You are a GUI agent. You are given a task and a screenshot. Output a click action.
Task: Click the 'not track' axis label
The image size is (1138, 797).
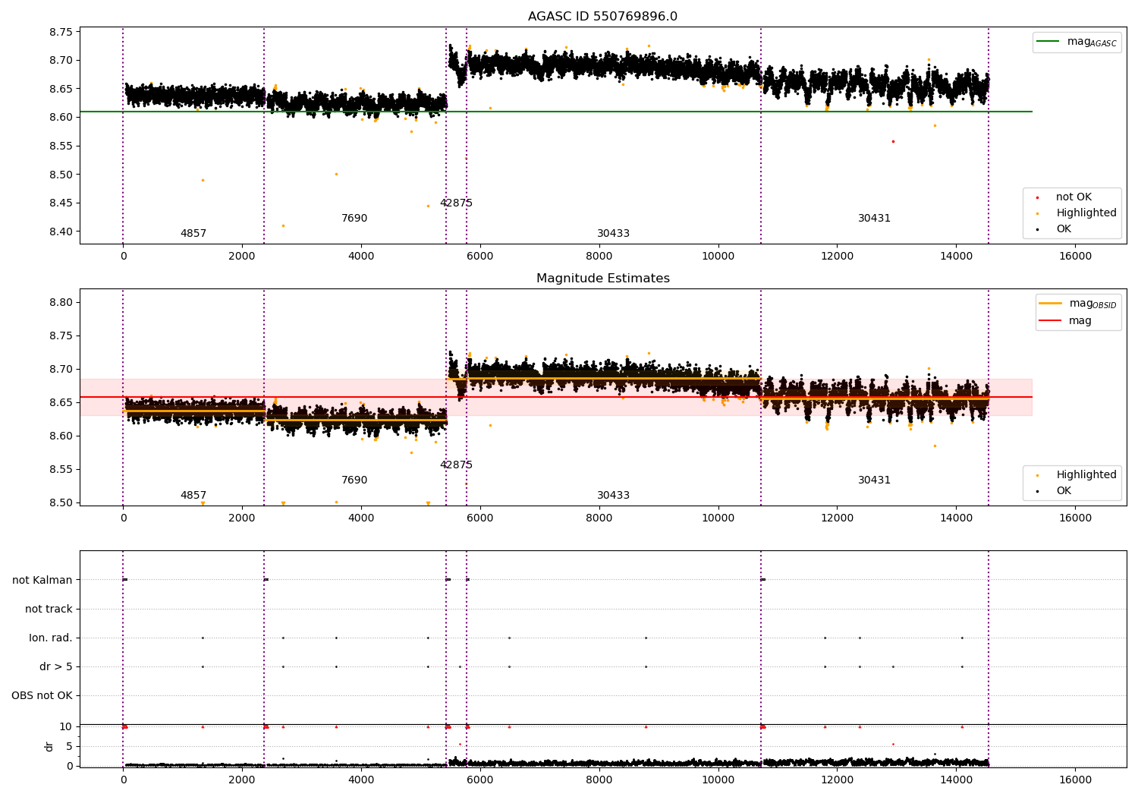(49, 609)
